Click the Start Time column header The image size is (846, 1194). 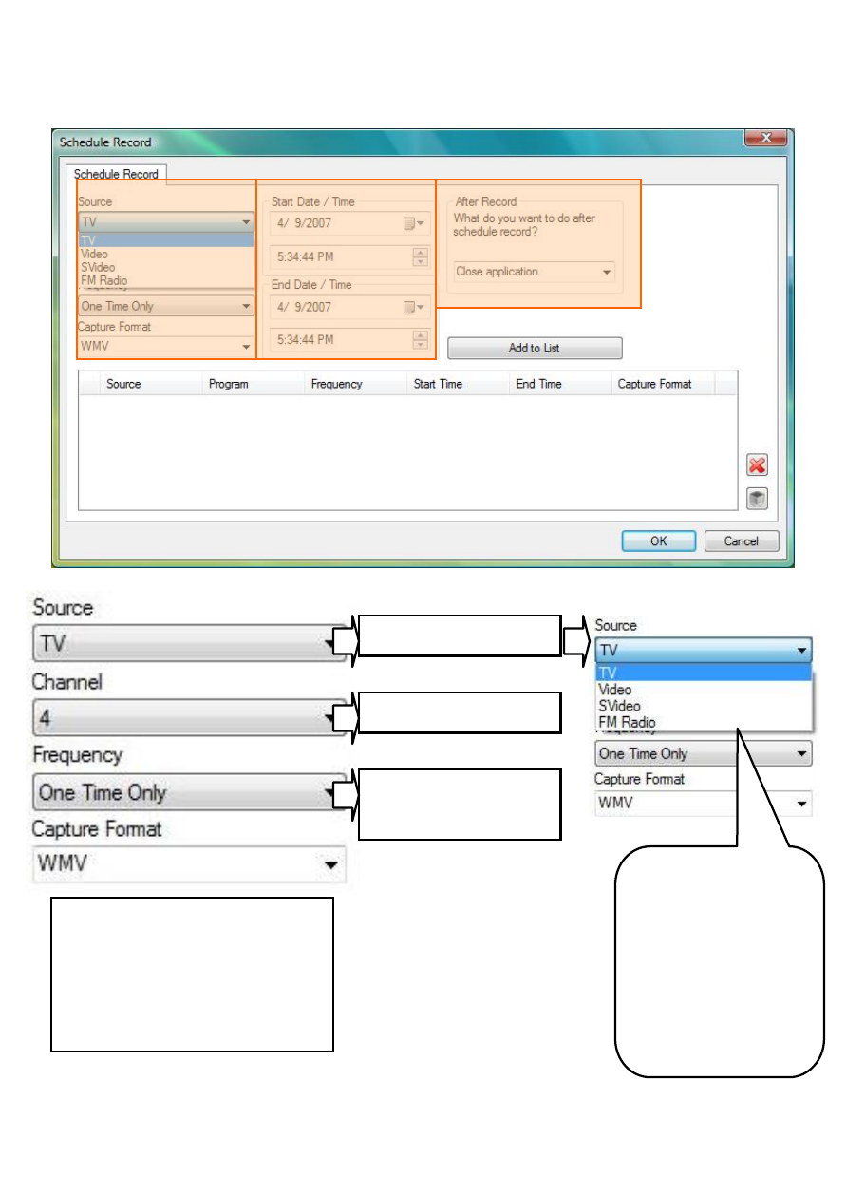pyautogui.click(x=458, y=384)
